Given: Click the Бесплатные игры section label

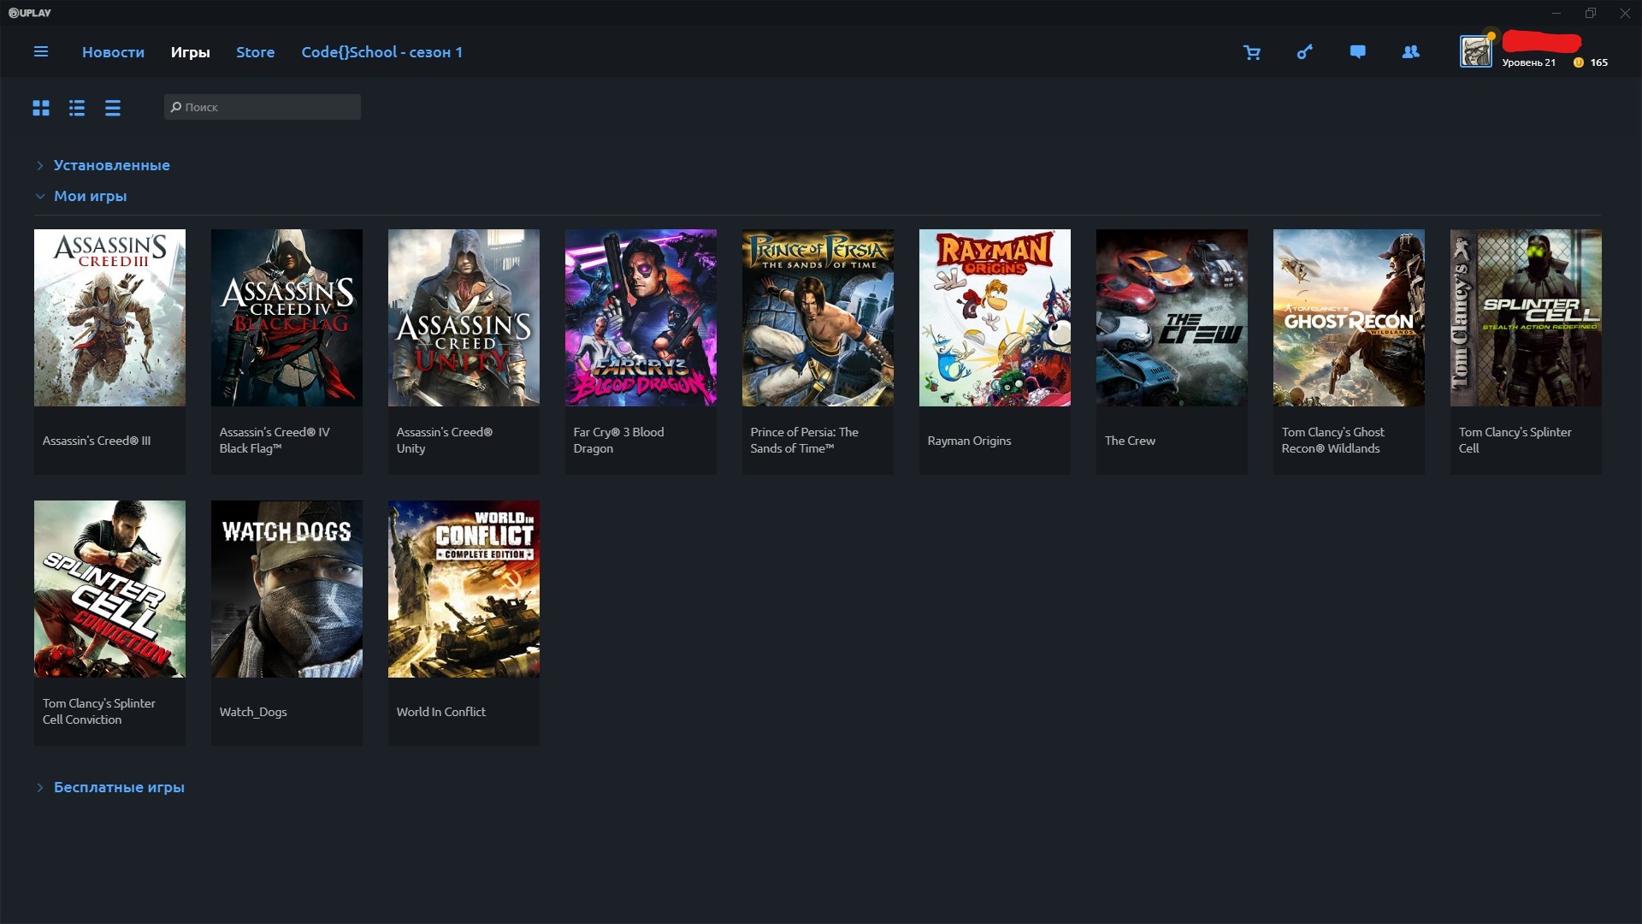Looking at the screenshot, I should tap(119, 787).
